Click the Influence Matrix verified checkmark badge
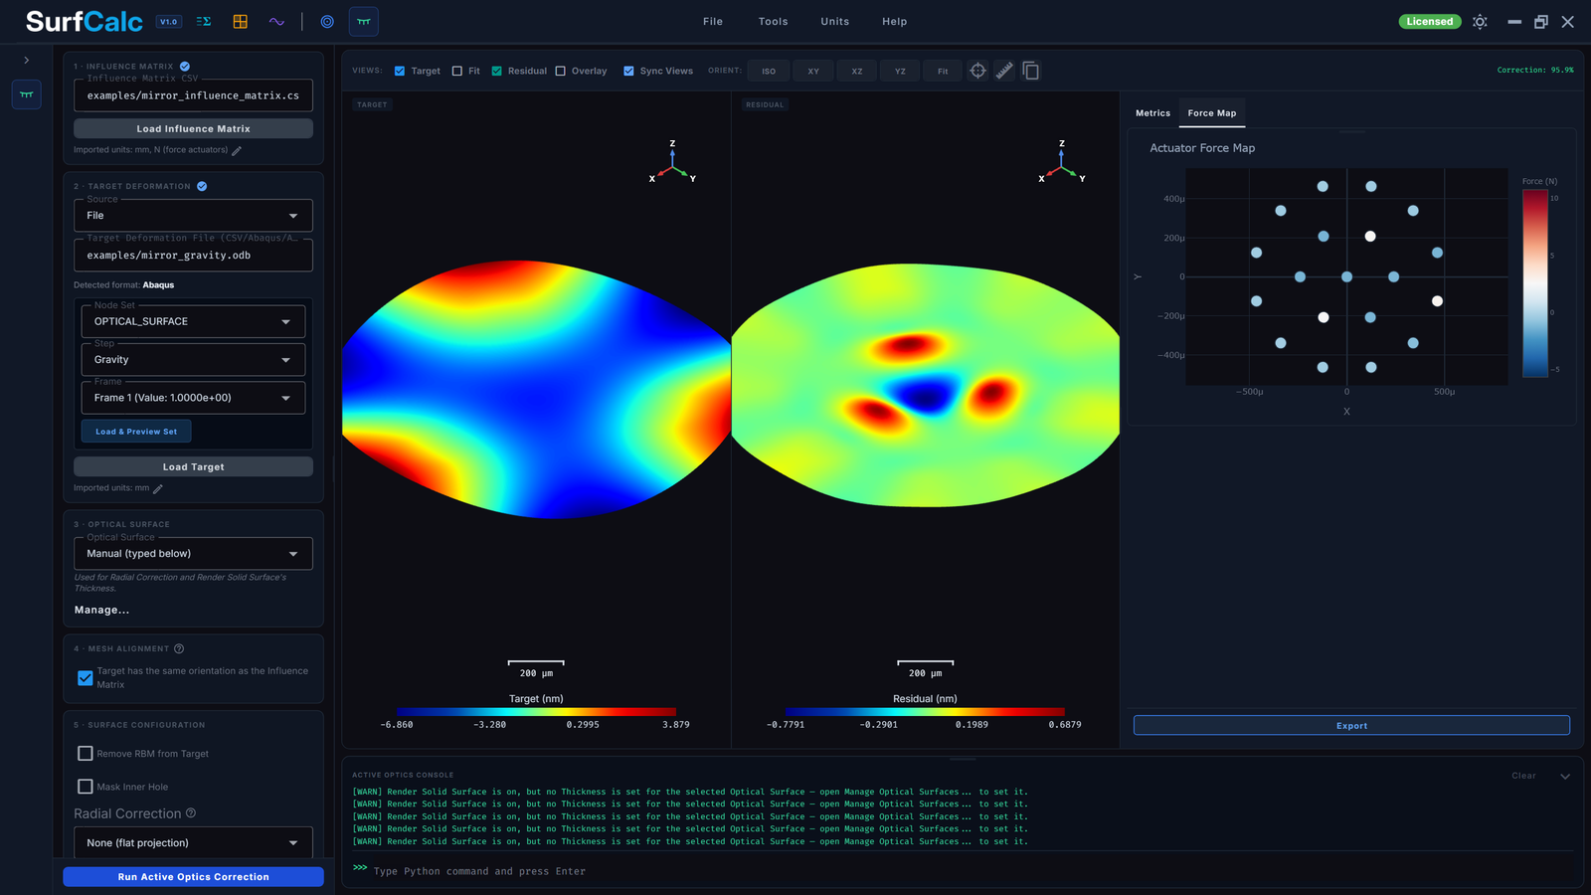1591x895 pixels. pos(185,67)
